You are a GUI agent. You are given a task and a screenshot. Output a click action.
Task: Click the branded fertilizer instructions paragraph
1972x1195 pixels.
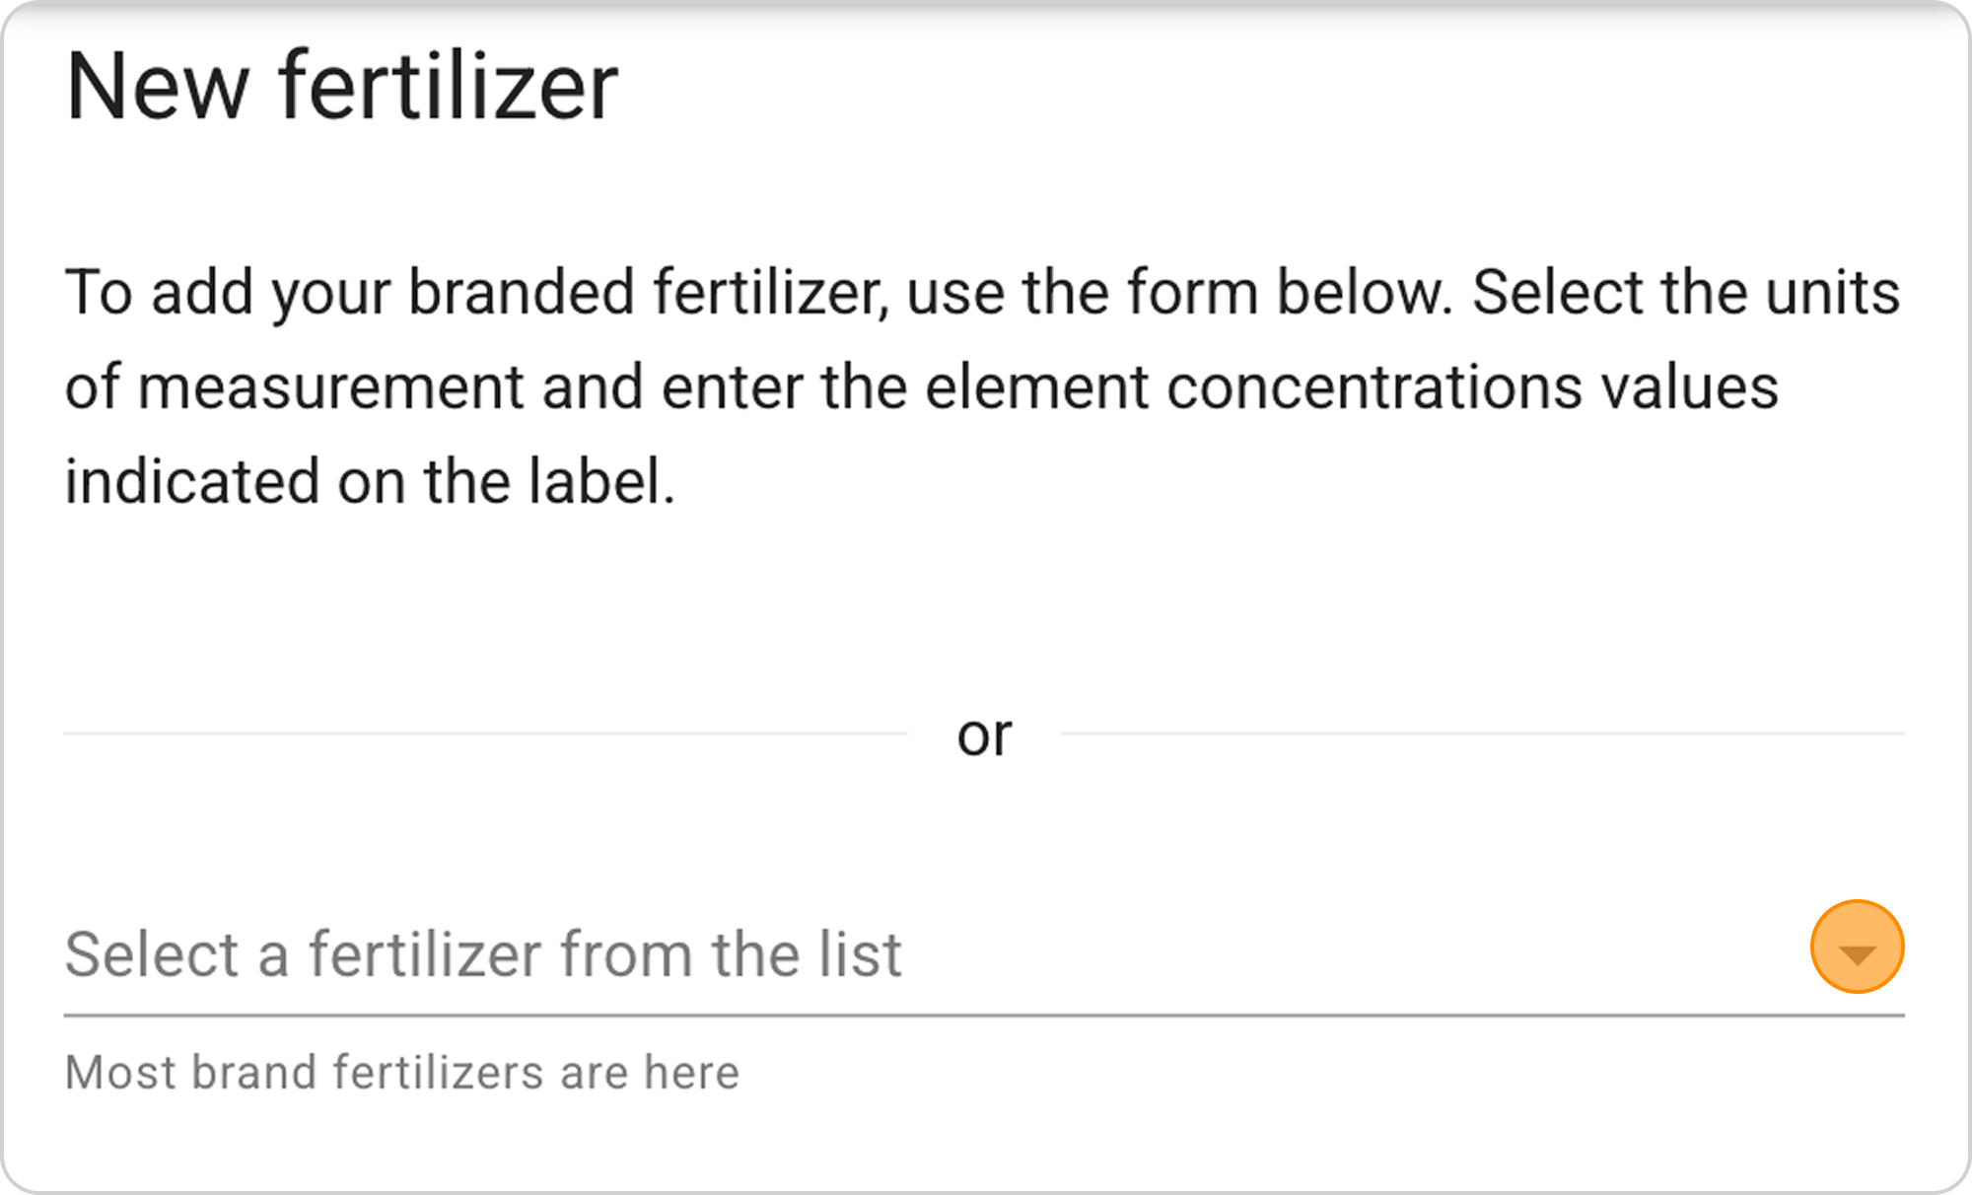click(982, 387)
